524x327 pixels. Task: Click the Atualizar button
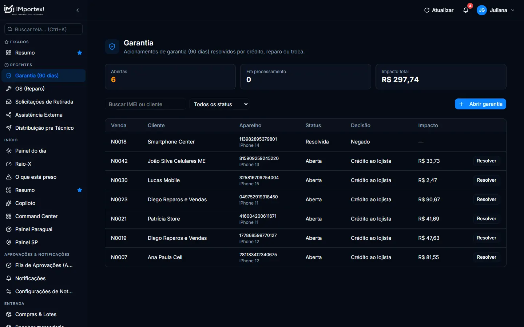click(x=439, y=10)
